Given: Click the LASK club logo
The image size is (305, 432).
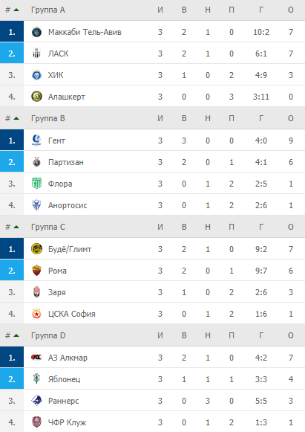Looking at the screenshot, I should (x=36, y=54).
